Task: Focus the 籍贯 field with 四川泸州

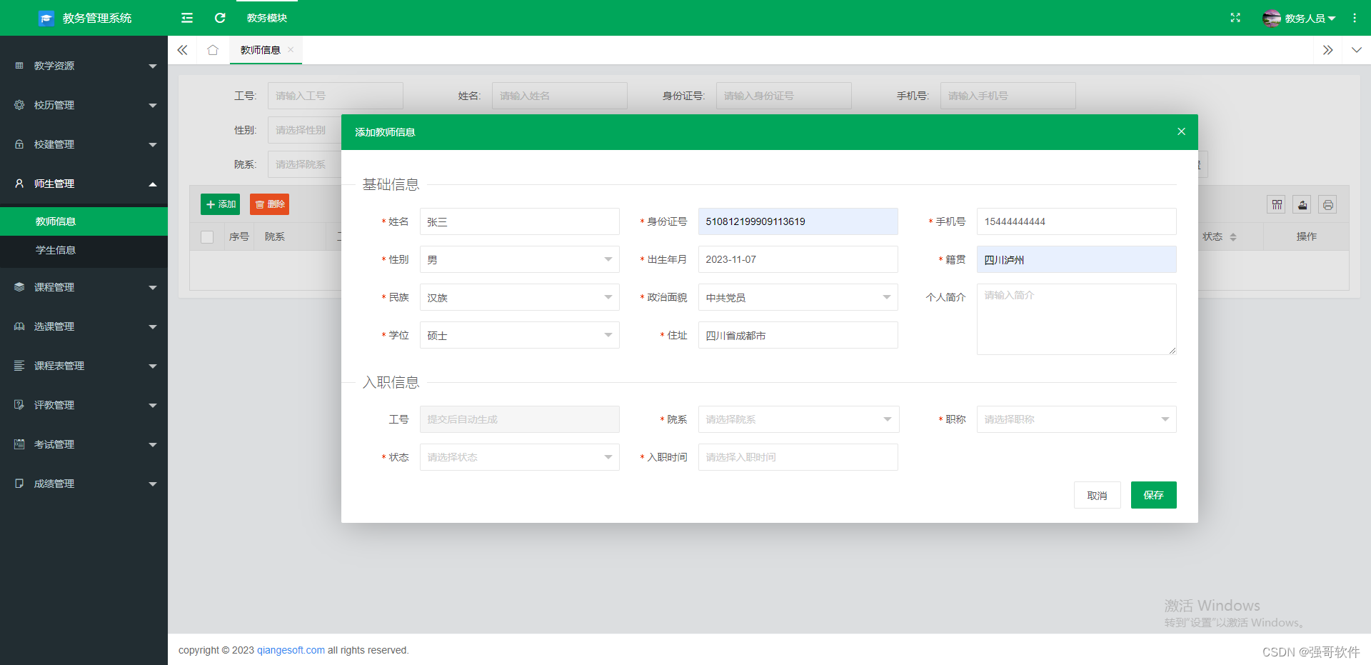Action: (x=1076, y=259)
